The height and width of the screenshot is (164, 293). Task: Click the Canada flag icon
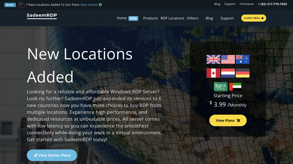click(x=213, y=73)
